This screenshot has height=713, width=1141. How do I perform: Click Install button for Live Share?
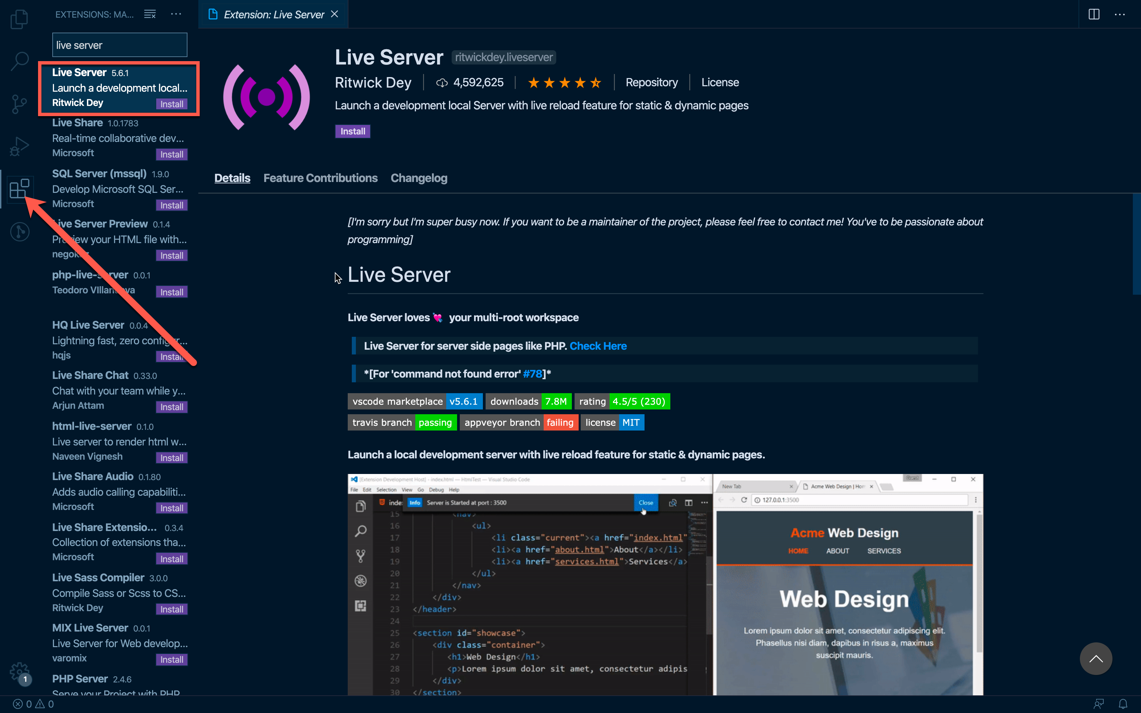(172, 154)
